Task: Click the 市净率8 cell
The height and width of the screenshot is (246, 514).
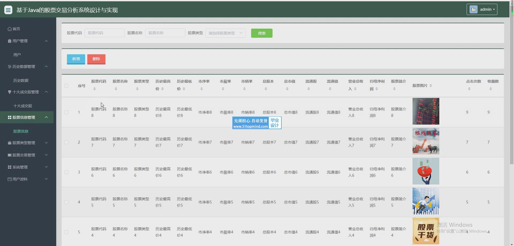Action: [x=205, y=112]
